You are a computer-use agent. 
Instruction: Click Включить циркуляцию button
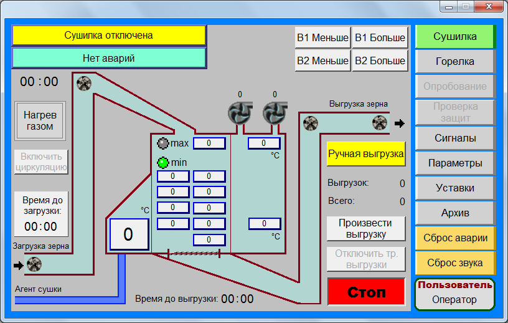tap(41, 161)
